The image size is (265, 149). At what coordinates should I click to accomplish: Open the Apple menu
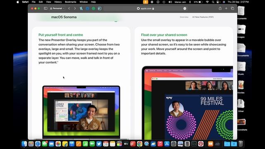[x=18, y=2]
